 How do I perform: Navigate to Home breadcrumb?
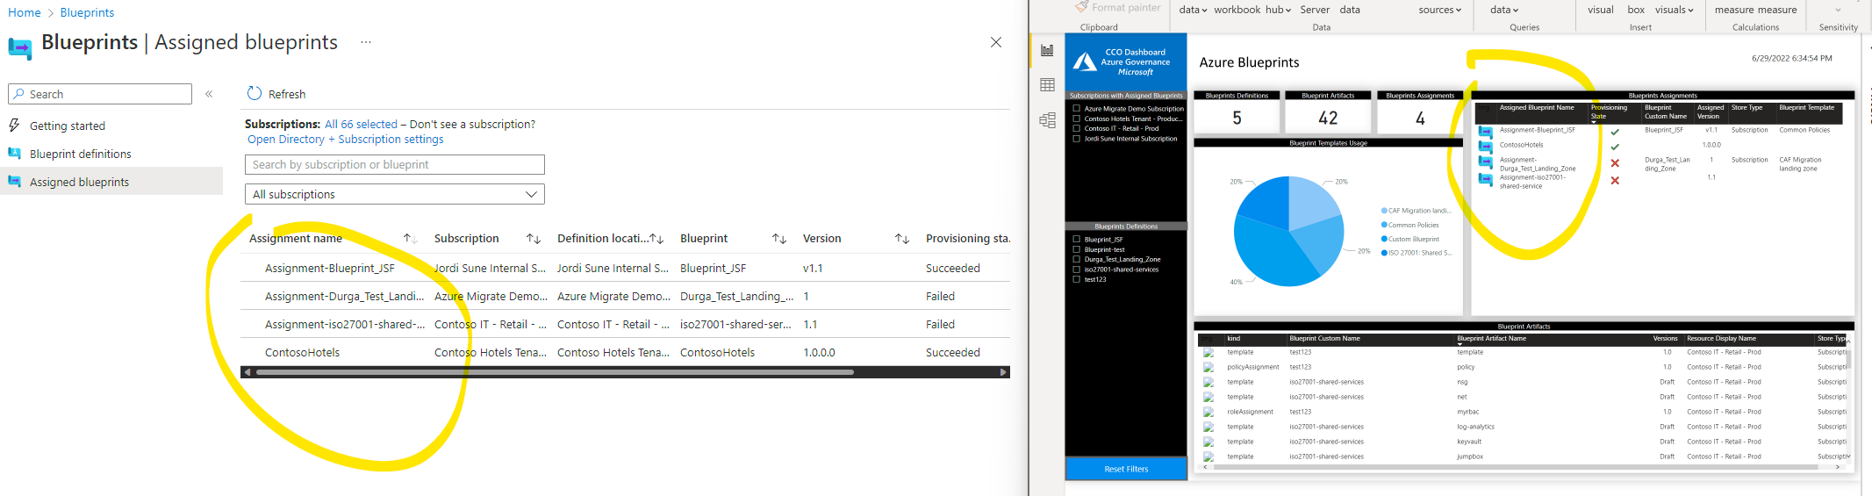pos(24,12)
